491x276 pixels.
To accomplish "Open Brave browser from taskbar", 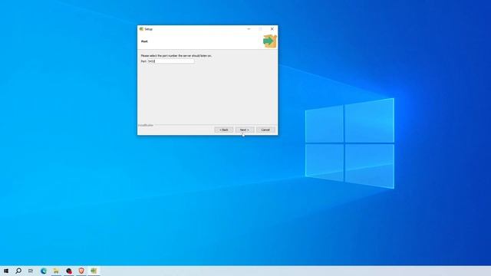I will click(81, 271).
